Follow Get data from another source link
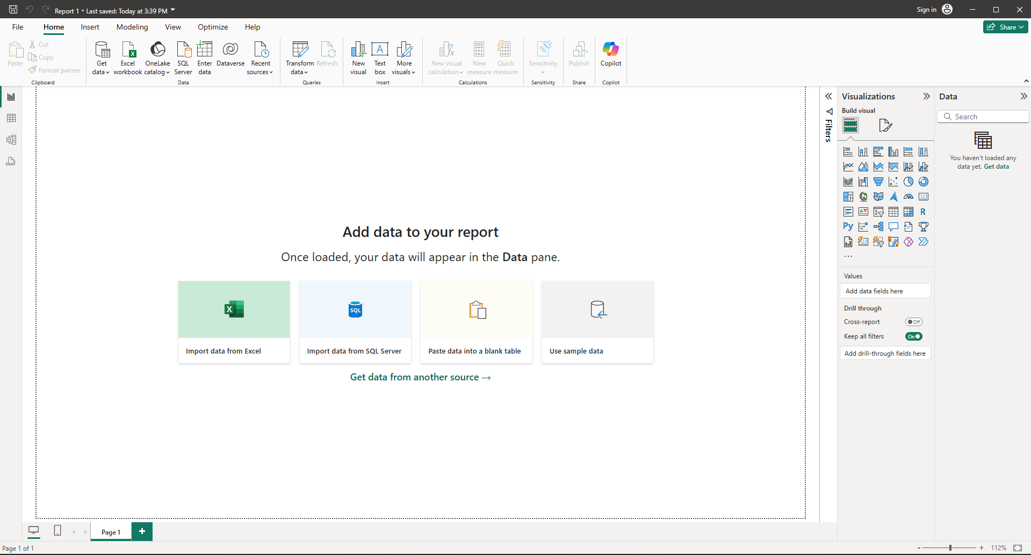 (421, 377)
